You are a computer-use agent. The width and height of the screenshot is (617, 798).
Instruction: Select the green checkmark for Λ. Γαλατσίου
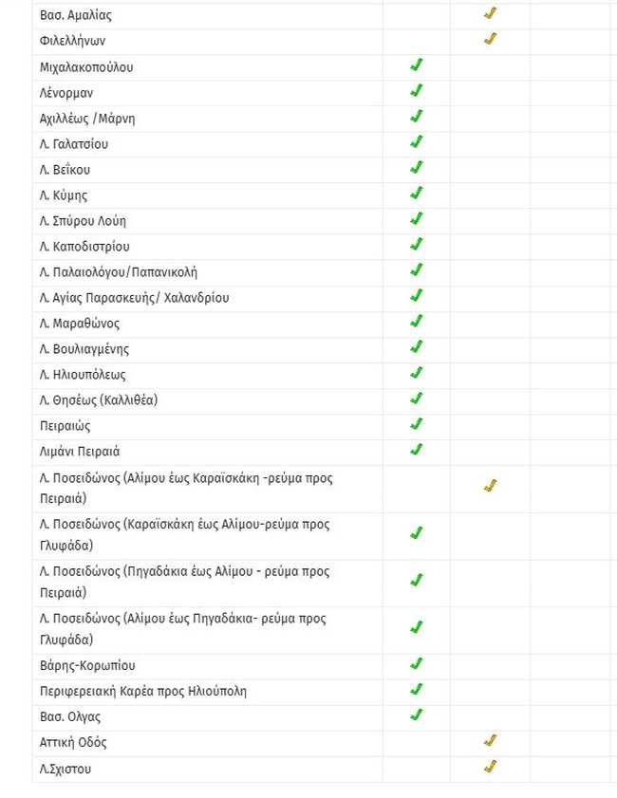click(x=416, y=142)
